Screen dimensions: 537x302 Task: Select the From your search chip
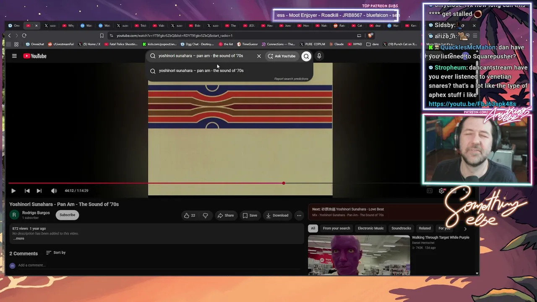click(x=336, y=228)
